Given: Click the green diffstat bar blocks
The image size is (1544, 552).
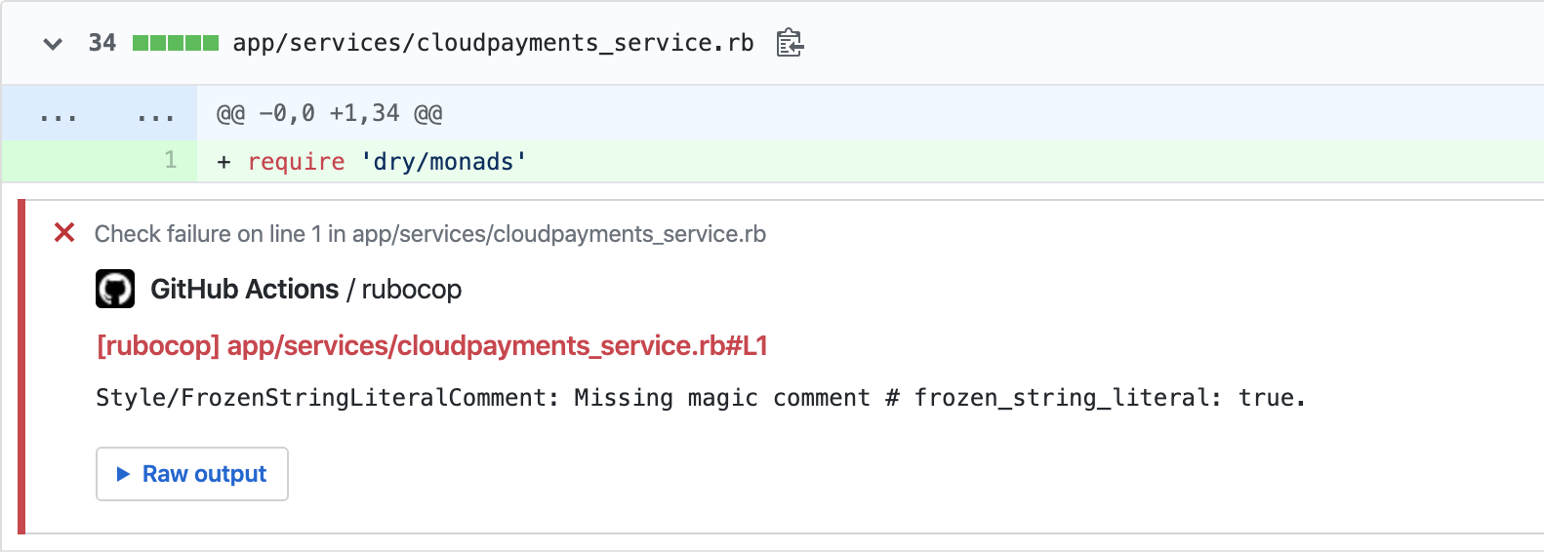Looking at the screenshot, I should pyautogui.click(x=176, y=43).
